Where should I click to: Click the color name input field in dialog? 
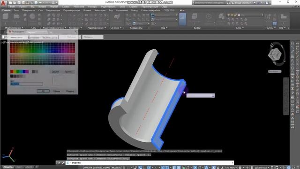(x=27, y=84)
